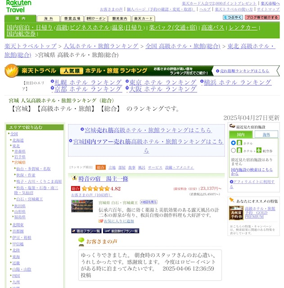
Task: Select 秋保・作並 area
Action: [x=26, y=175]
